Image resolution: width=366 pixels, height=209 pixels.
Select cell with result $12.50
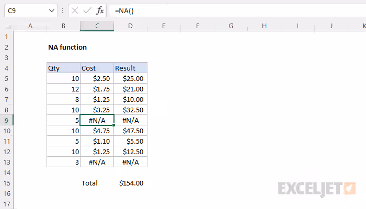(131, 152)
